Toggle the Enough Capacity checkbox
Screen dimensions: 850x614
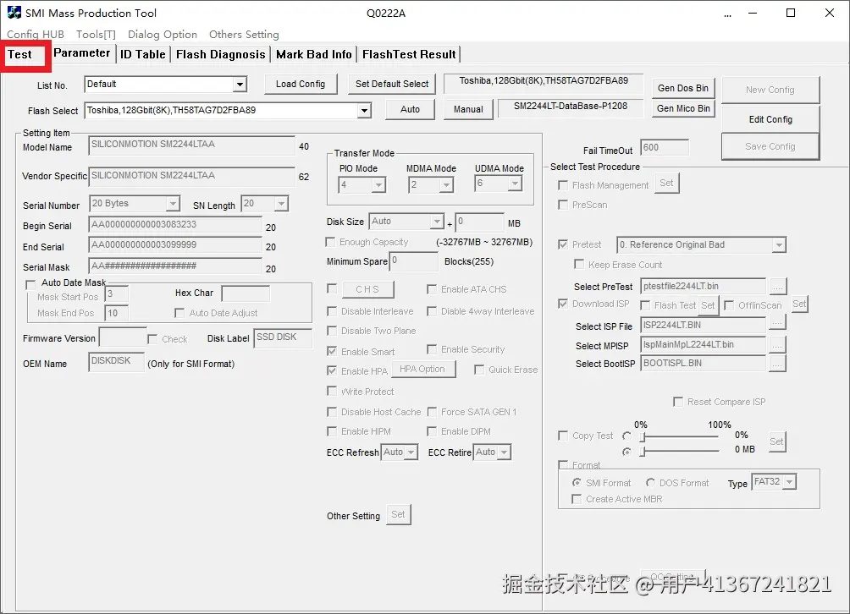[330, 242]
